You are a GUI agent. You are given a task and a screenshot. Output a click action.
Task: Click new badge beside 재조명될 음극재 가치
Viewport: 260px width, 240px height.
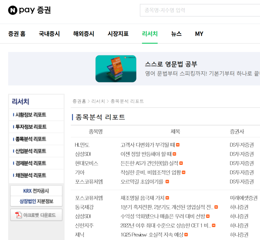pyautogui.click(x=167, y=198)
